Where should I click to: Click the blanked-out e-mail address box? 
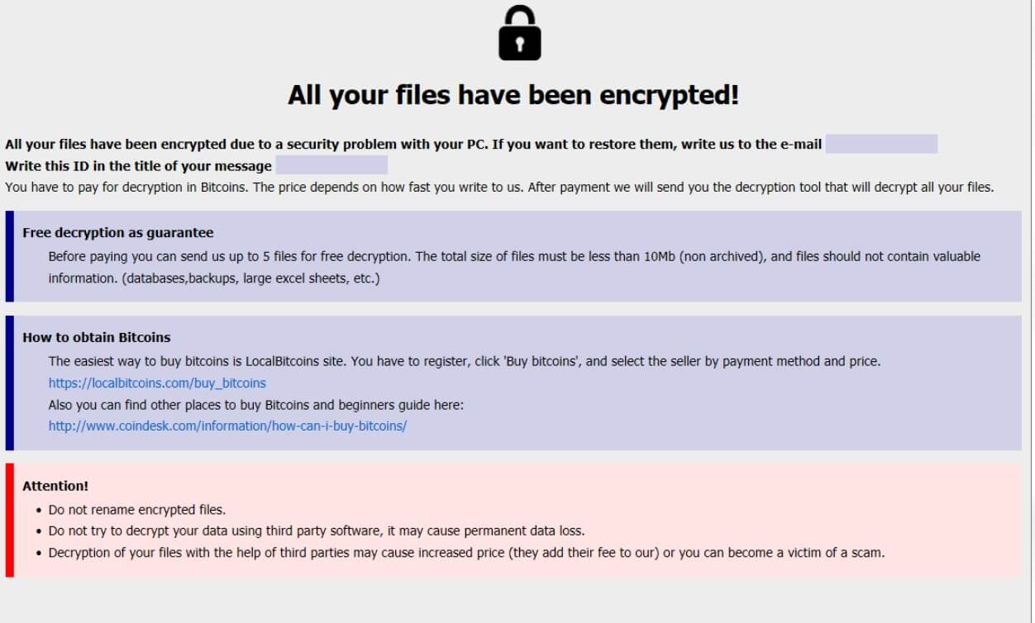[881, 144]
